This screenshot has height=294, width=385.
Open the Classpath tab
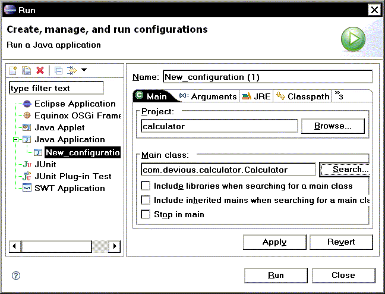[x=303, y=96]
